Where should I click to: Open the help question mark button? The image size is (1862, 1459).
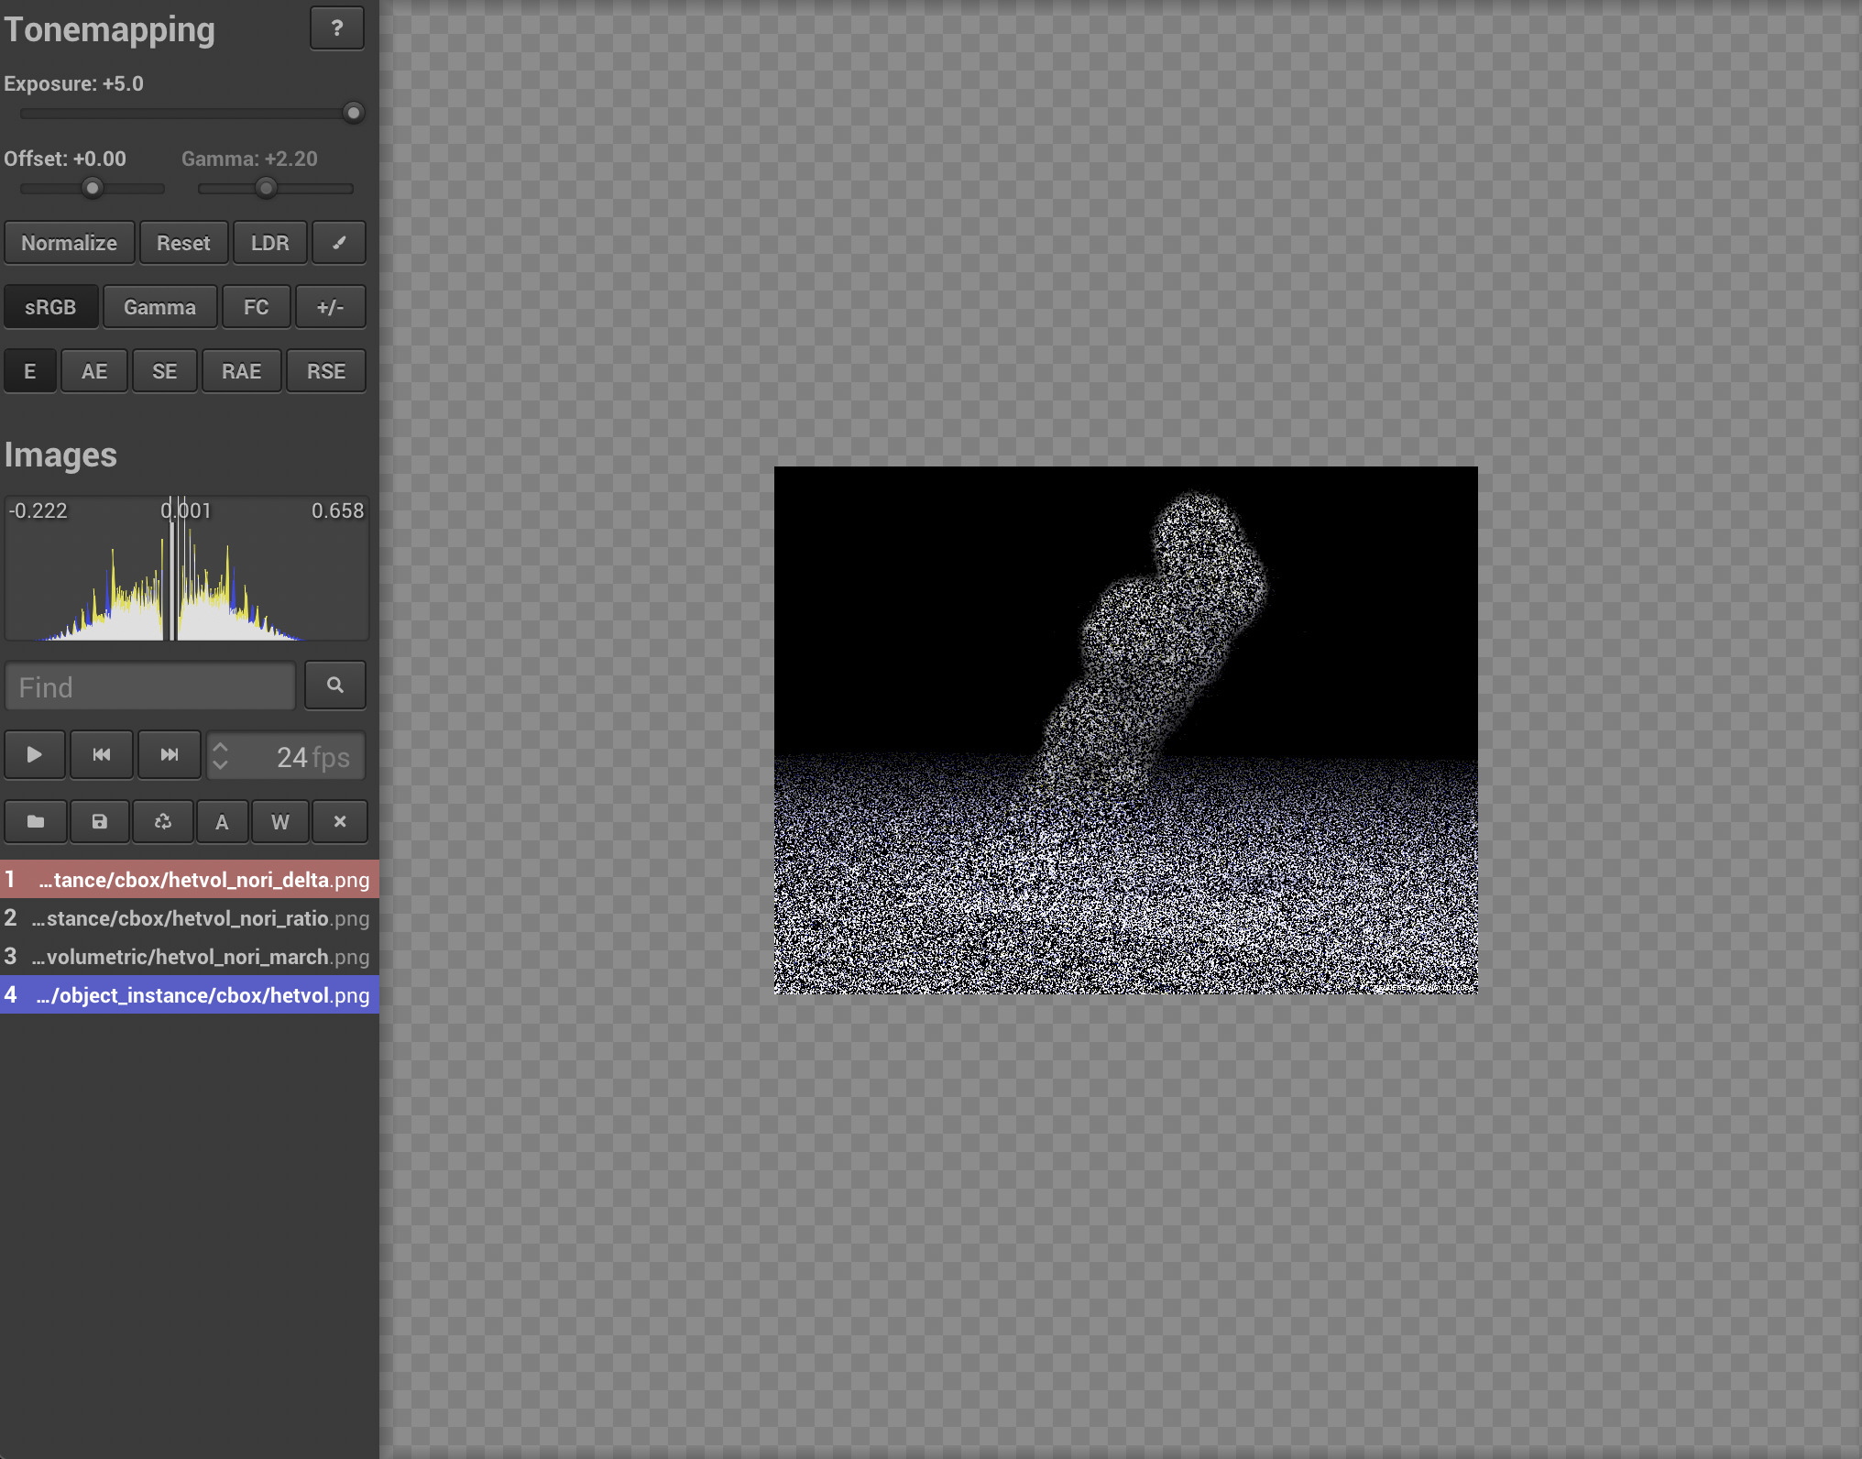tap(336, 28)
